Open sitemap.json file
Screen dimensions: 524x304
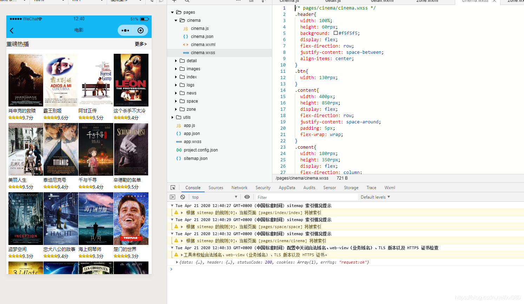pos(195,159)
